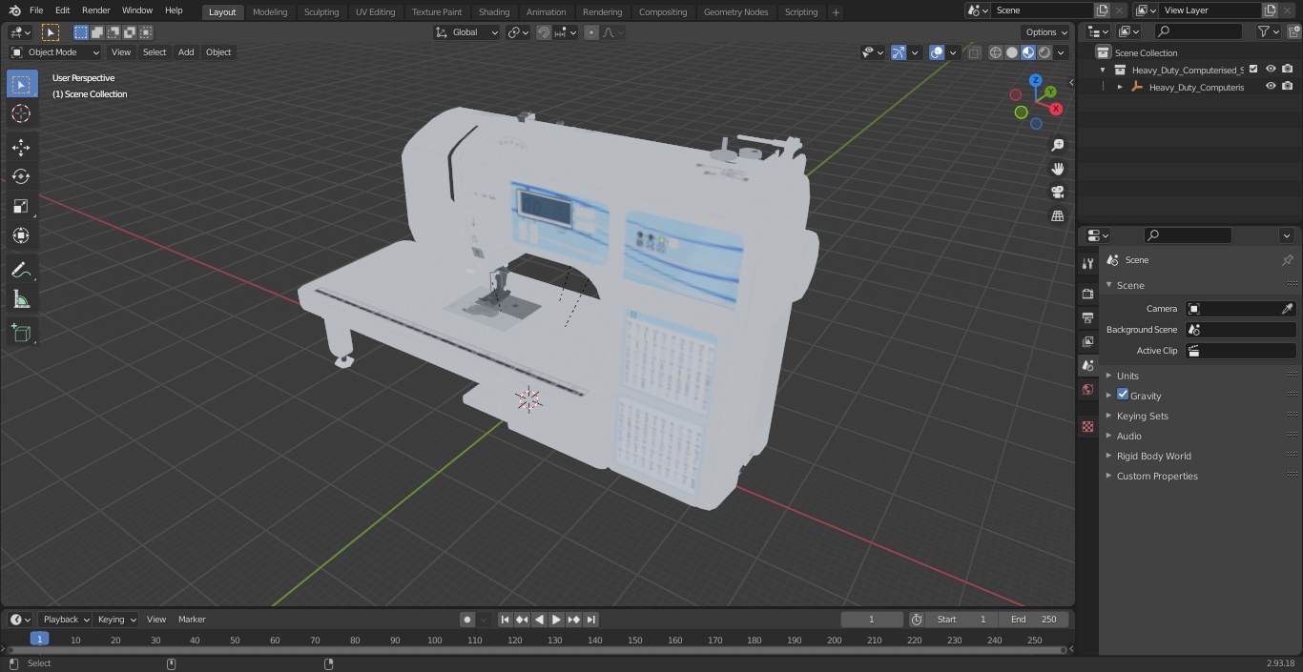
Task: Switch to the Modeling workspace tab
Action: click(x=270, y=12)
